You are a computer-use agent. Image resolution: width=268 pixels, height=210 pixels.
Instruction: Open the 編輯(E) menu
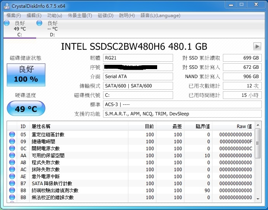click(34, 16)
